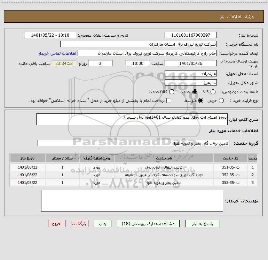Click the شرح کلی نیاز text area
Image resolution: width=268 pixels, height=260 pixels.
coord(132,119)
